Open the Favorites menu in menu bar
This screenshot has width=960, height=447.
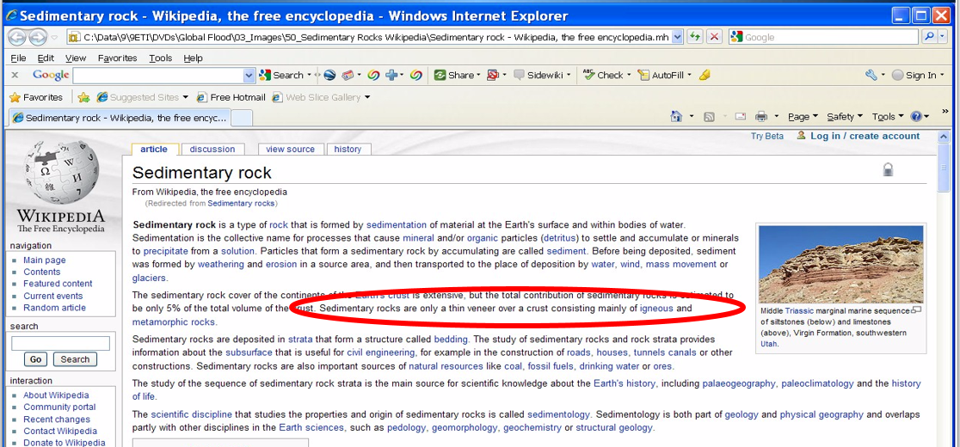tap(118, 58)
